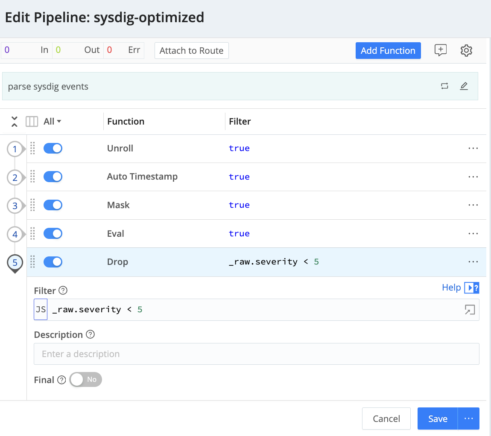Screen dimensions: 491x436
Task: Click the events Out counter
Action: (x=78, y=50)
